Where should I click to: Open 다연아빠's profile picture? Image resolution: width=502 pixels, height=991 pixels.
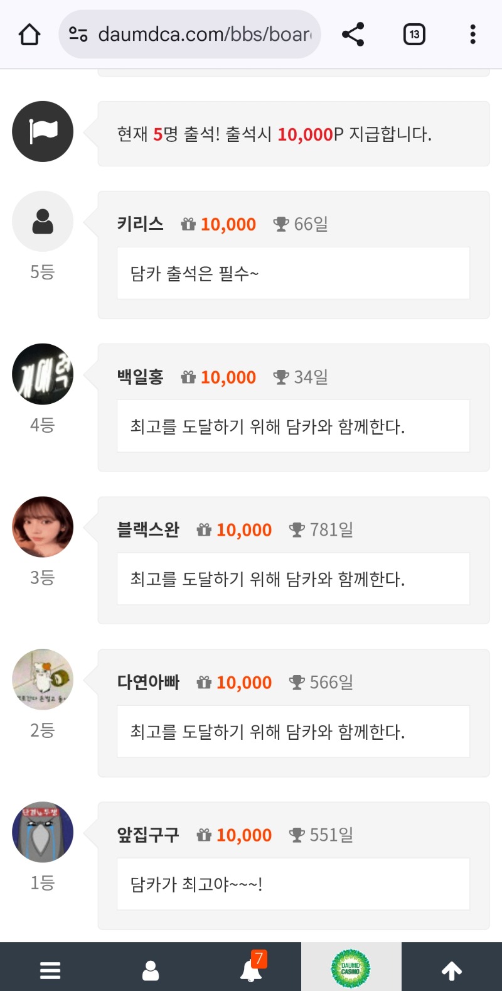(43, 680)
